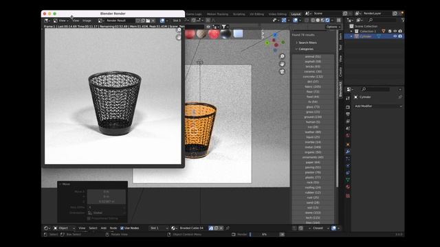Click the outliner filter funnel icon
Screen dimensions: 440x247
pos(403,20)
